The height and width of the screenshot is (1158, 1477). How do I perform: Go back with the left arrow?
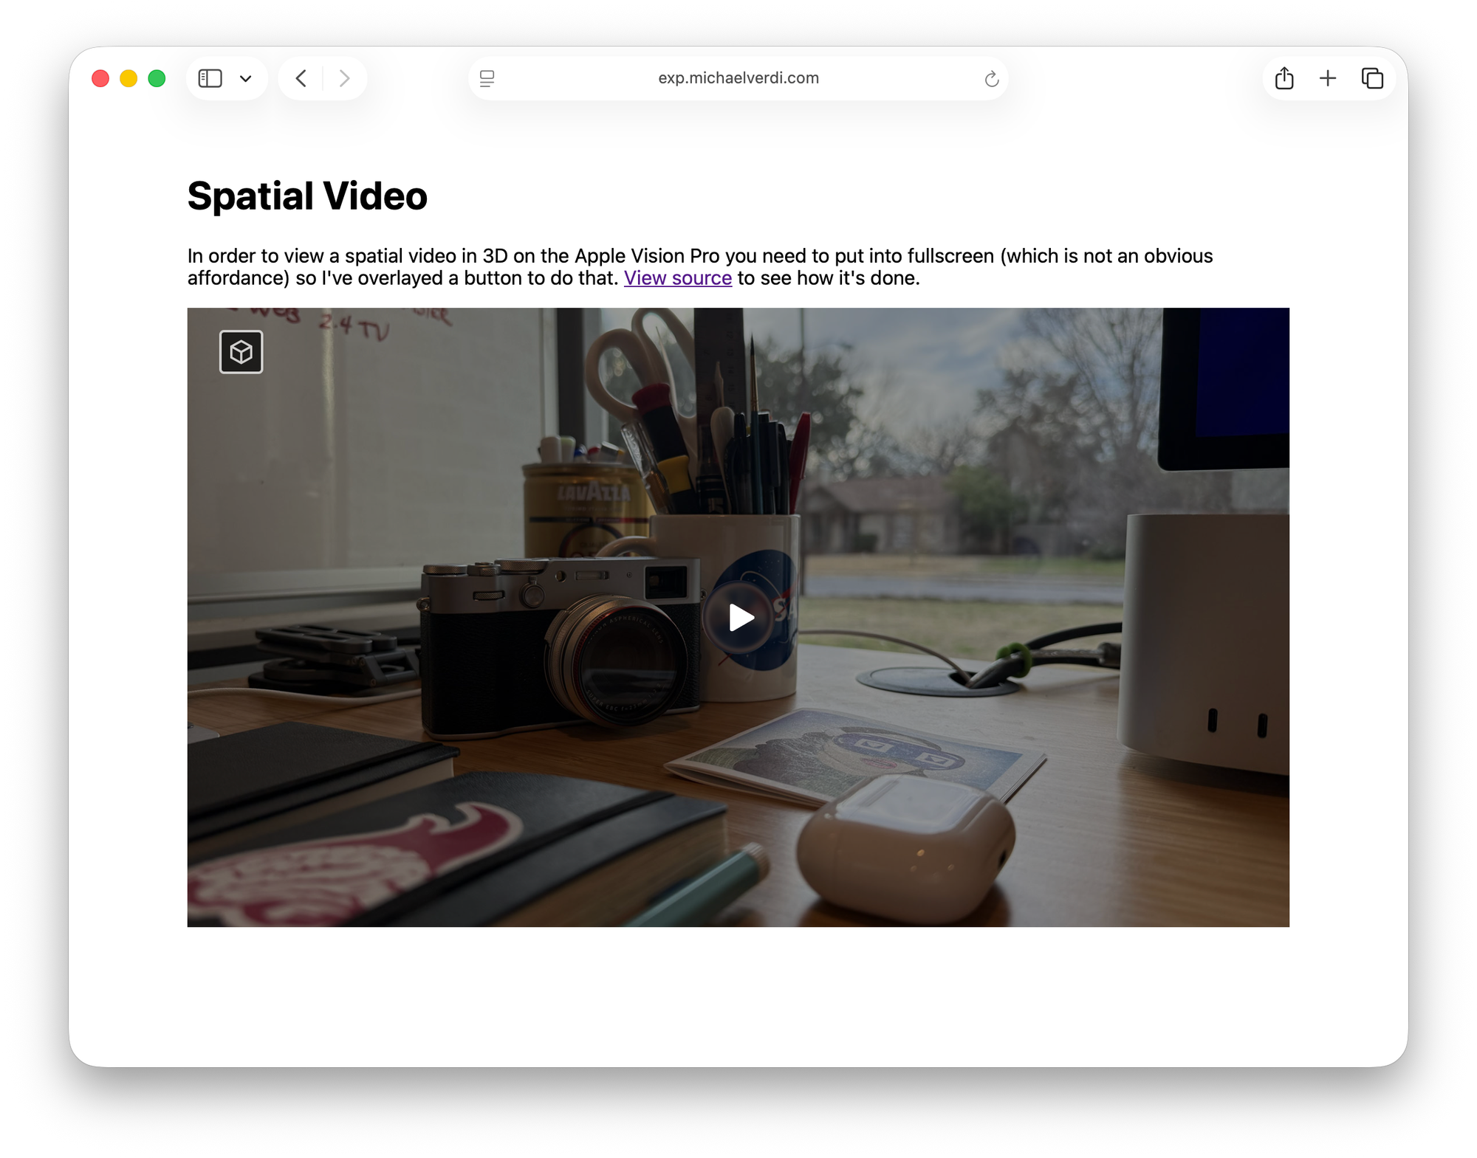[x=301, y=78]
